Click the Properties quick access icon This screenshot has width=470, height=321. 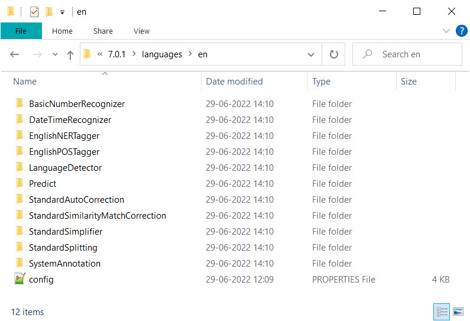pyautogui.click(x=34, y=12)
